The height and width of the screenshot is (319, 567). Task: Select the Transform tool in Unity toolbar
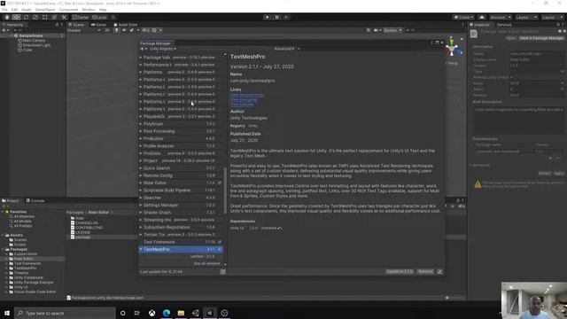coord(54,18)
